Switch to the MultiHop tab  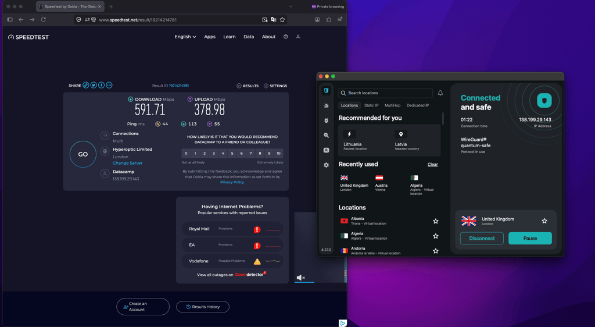pyautogui.click(x=392, y=105)
